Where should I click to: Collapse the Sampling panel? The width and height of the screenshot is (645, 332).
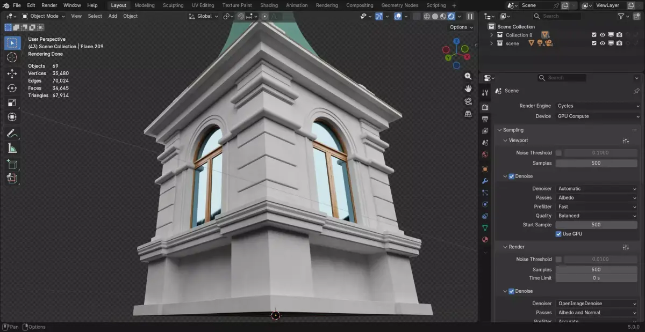[x=500, y=130]
